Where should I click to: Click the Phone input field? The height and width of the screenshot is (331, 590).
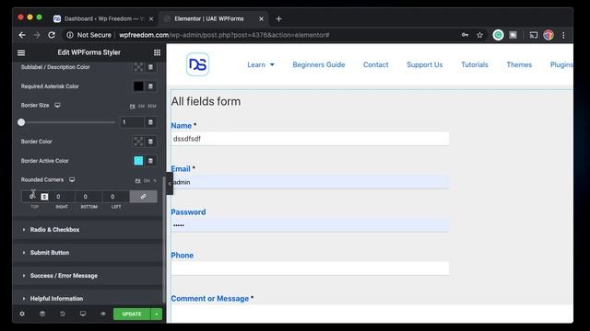(x=310, y=268)
